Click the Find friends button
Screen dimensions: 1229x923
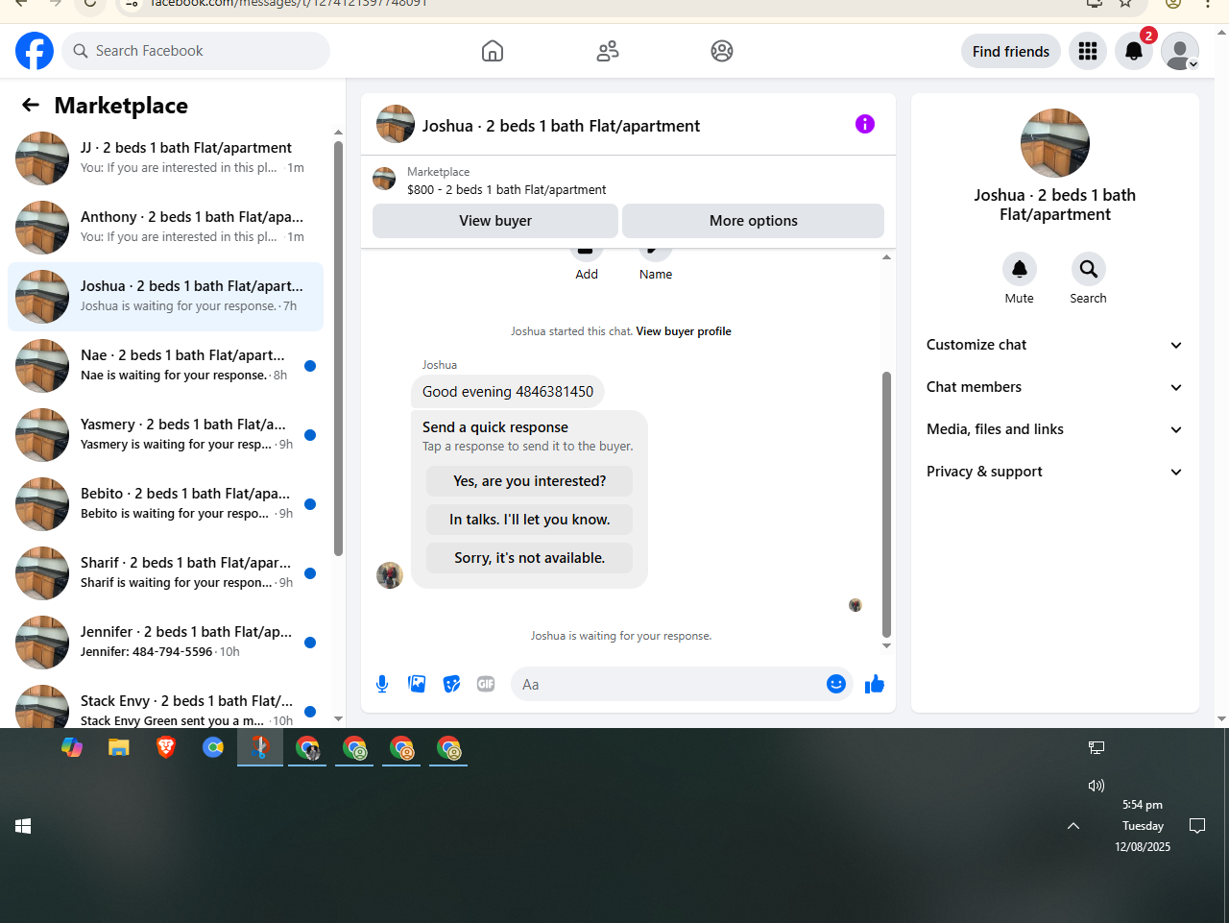[x=1011, y=51]
